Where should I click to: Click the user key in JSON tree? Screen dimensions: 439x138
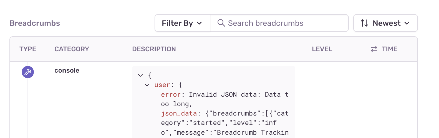point(162,85)
